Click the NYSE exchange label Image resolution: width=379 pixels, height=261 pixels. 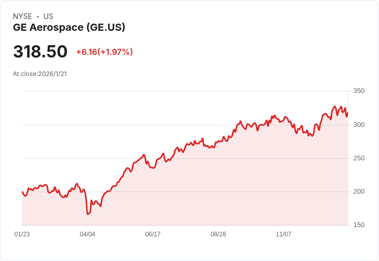(x=22, y=16)
